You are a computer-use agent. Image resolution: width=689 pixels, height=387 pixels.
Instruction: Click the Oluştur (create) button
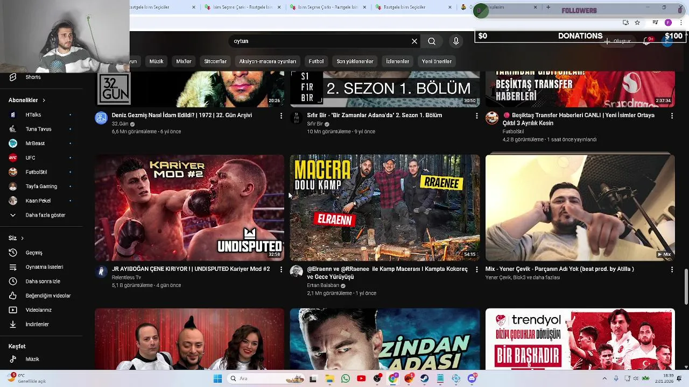point(617,41)
